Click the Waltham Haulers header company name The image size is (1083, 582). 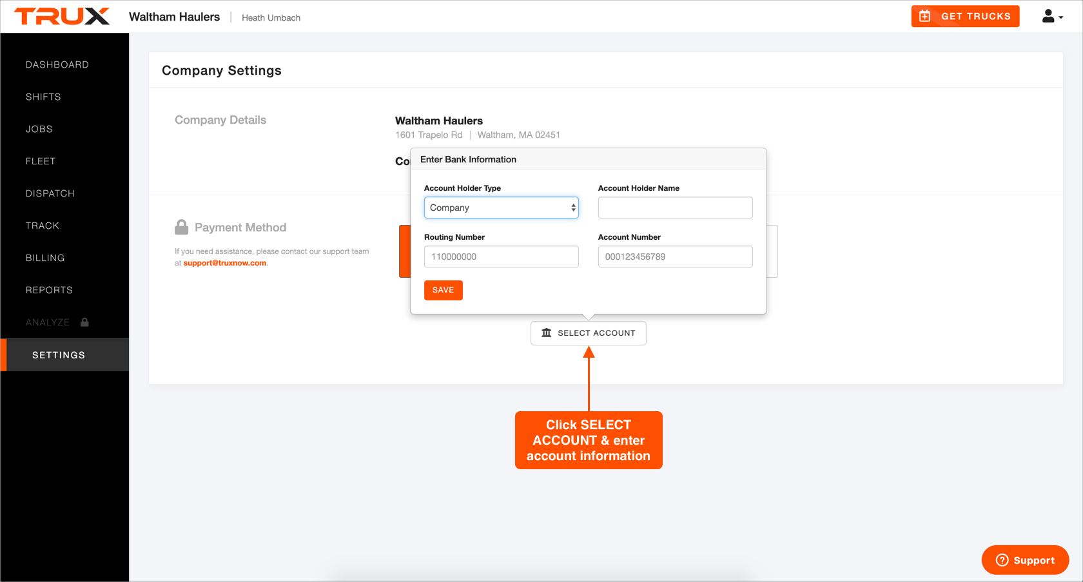click(x=174, y=17)
